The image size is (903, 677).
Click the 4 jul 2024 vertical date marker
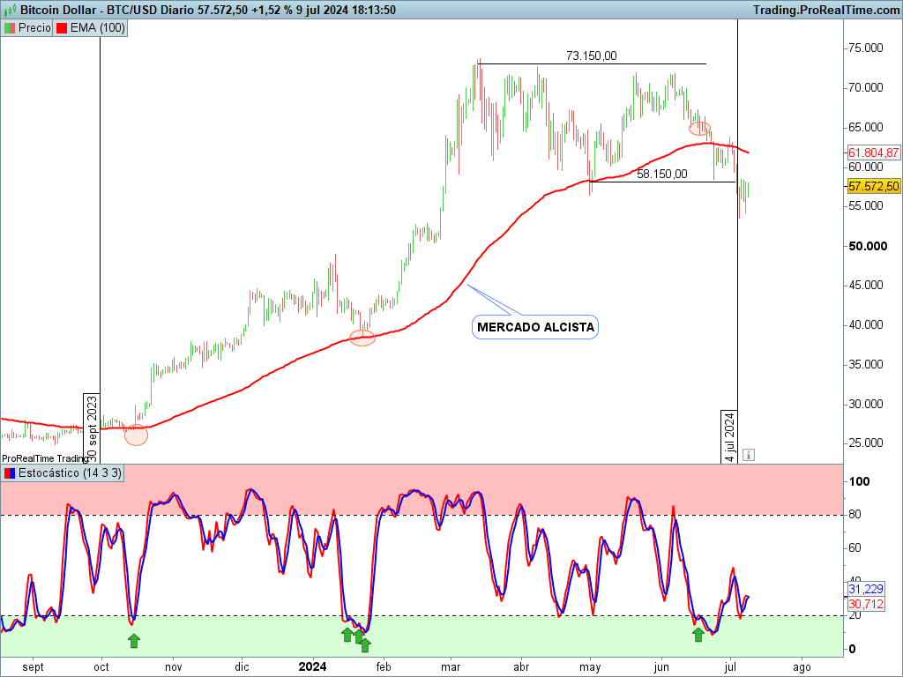[x=729, y=437]
